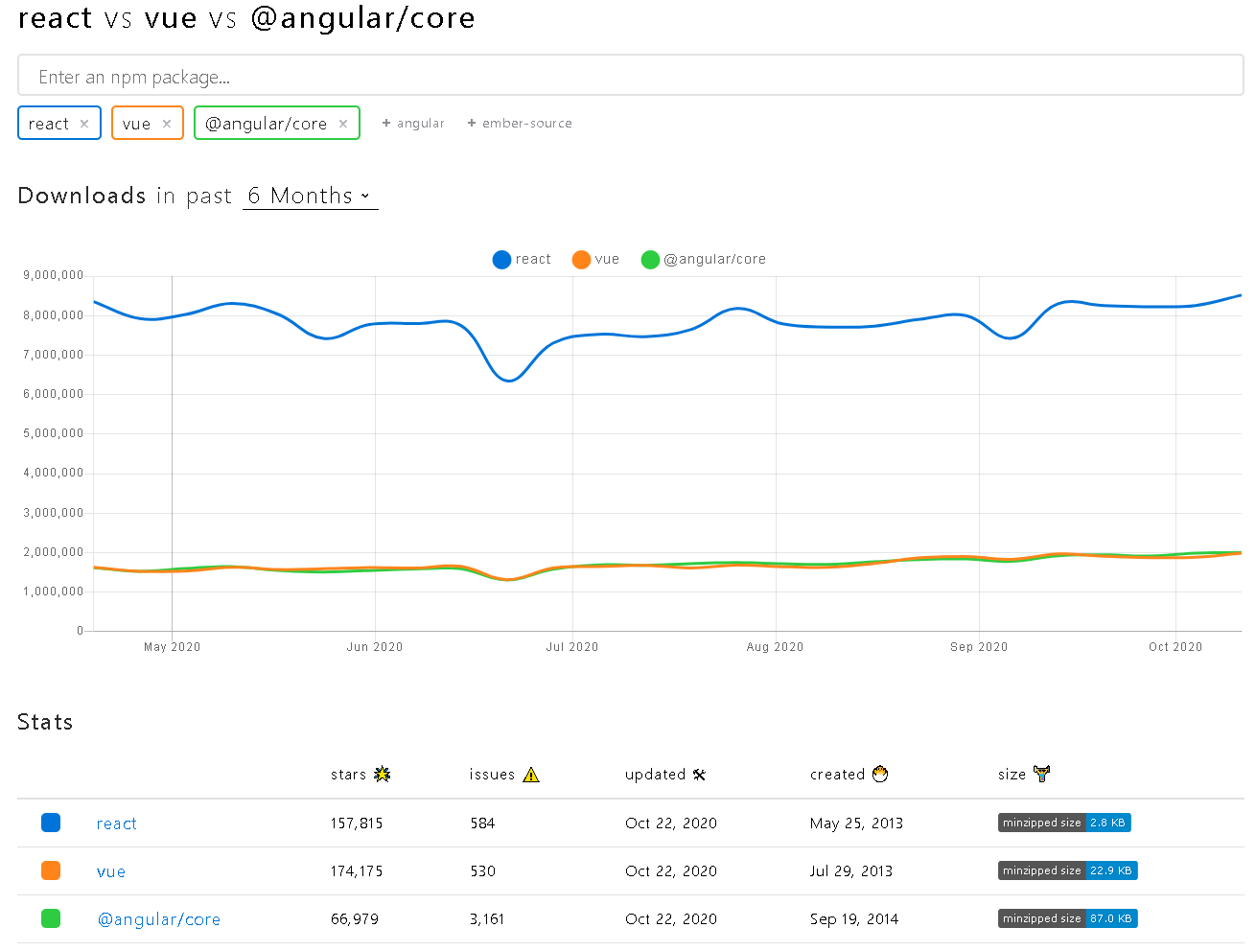Viewport: 1256px width, 951px height.
Task: Click the blue react color swatch in Stats
Action: pos(51,823)
